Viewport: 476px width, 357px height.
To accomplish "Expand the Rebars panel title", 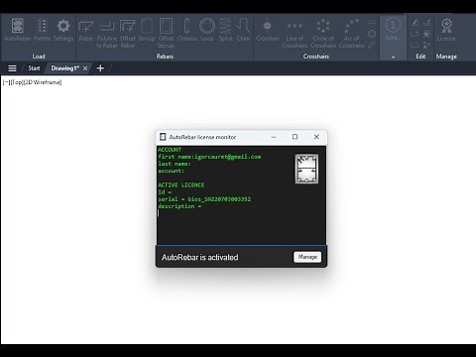I will [x=165, y=57].
